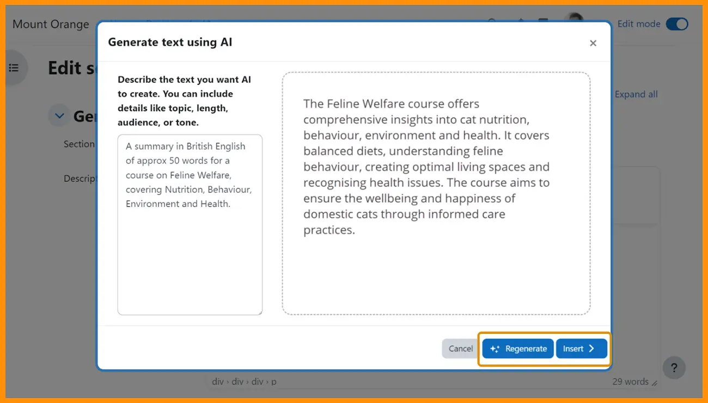Viewport: 708px width, 403px height.
Task: Click the Description field label
Action: coord(80,178)
